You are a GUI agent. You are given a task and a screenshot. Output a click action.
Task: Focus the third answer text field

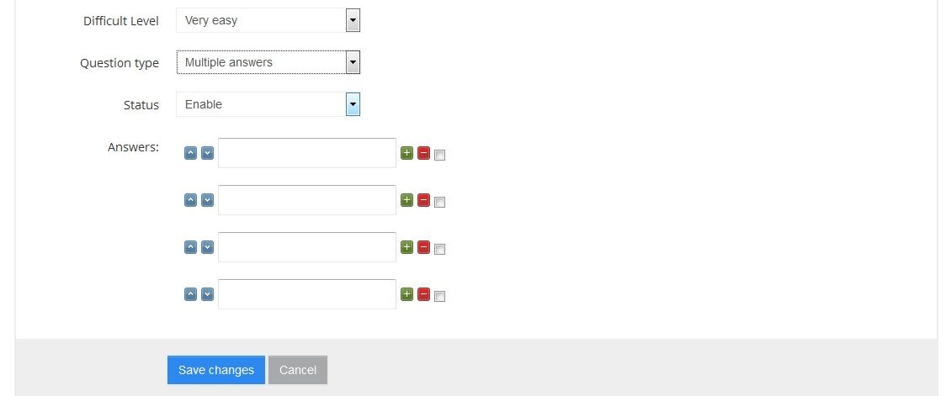click(307, 247)
